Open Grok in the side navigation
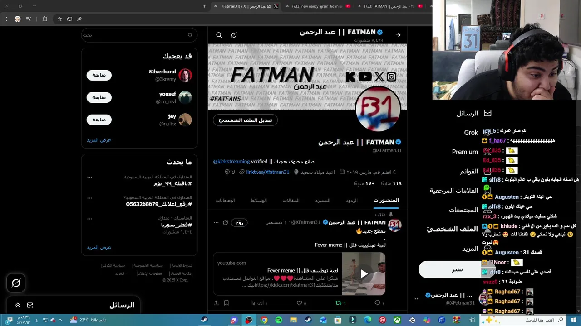 click(x=477, y=133)
